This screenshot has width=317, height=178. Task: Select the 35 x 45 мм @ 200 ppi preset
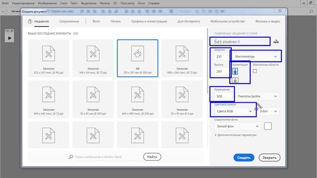click(93, 99)
